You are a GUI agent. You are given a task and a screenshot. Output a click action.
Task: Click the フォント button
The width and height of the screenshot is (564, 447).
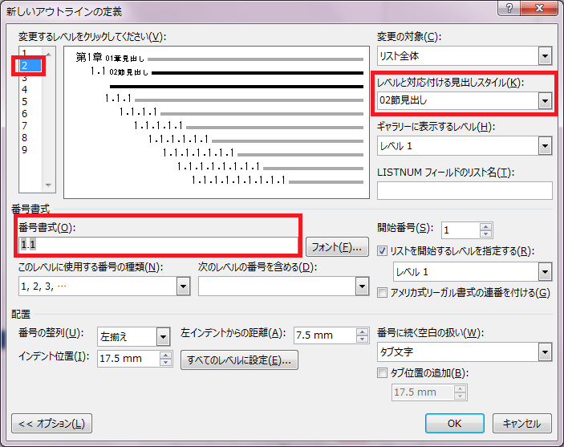337,247
